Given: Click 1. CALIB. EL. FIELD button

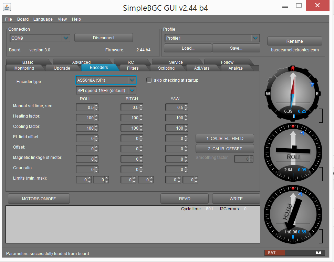Looking at the screenshot, I should (225, 138).
